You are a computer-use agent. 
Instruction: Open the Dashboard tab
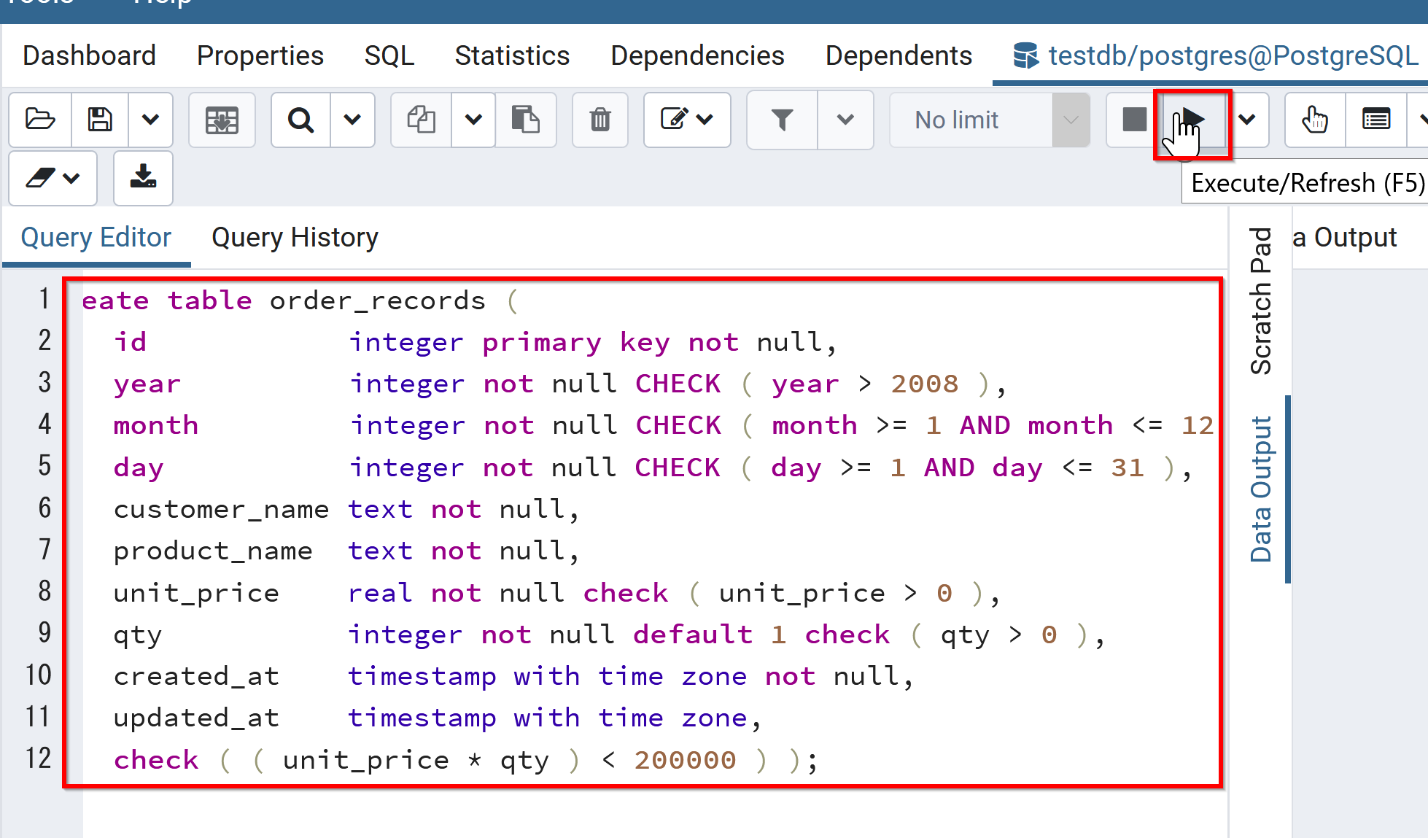pyautogui.click(x=89, y=56)
